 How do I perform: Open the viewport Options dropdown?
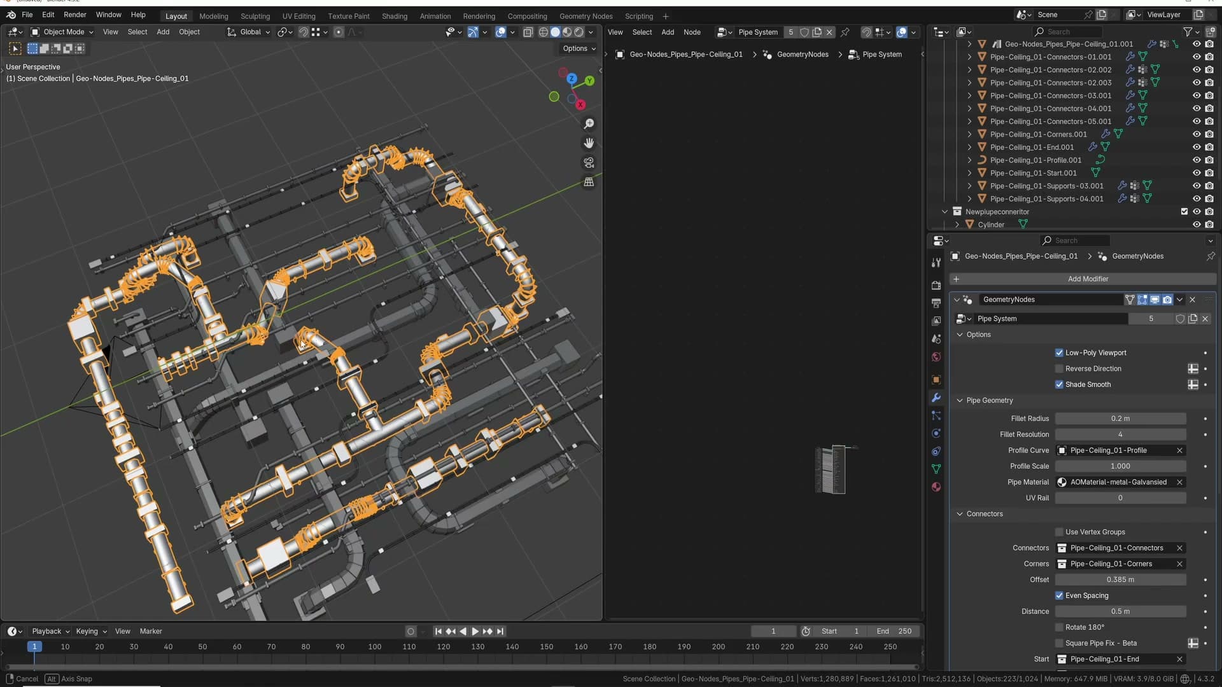(579, 48)
